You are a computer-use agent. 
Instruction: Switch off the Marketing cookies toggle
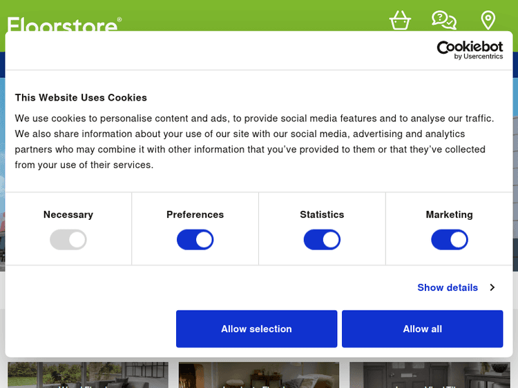(x=450, y=240)
